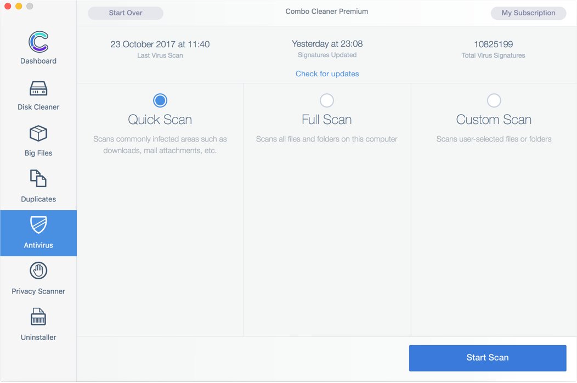This screenshot has width=577, height=383.
Task: Click the date 23 October 2017 at 11:40
Action: click(160, 44)
